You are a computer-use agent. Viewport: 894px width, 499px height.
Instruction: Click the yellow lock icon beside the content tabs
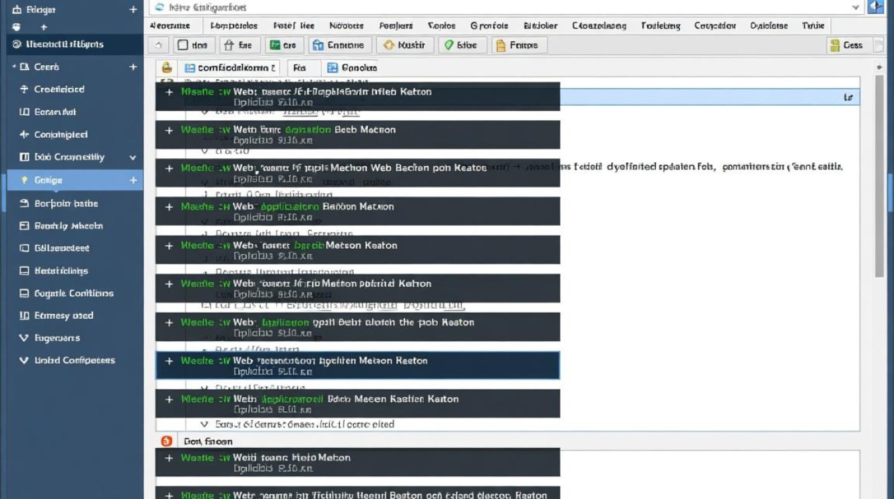coord(167,67)
